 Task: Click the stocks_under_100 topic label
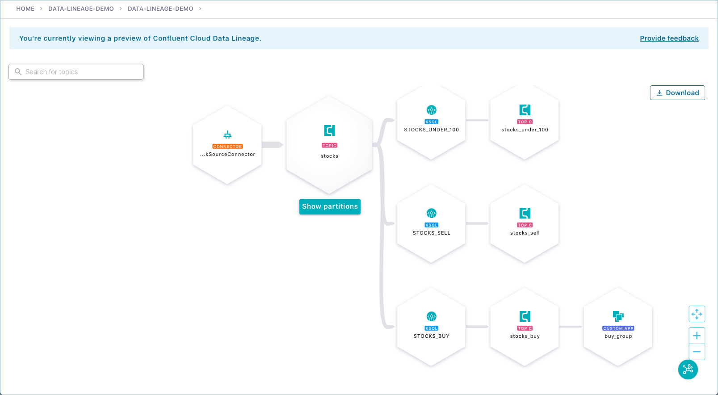(525, 130)
